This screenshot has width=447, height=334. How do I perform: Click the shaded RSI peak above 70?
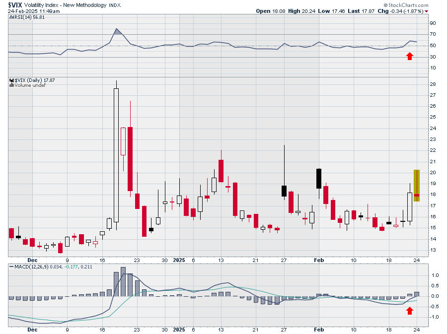[x=117, y=32]
